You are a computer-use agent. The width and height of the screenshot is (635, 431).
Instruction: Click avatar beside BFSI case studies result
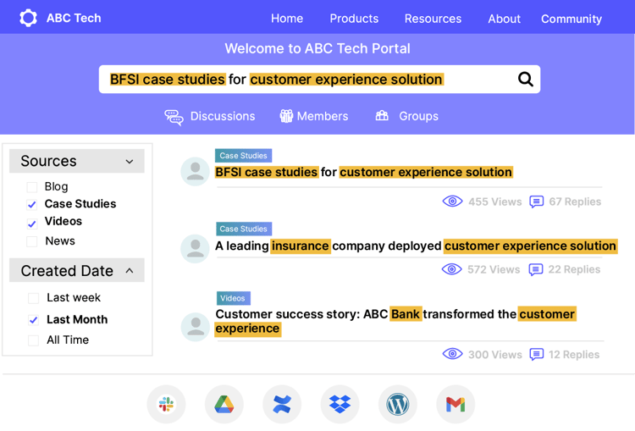click(x=196, y=171)
